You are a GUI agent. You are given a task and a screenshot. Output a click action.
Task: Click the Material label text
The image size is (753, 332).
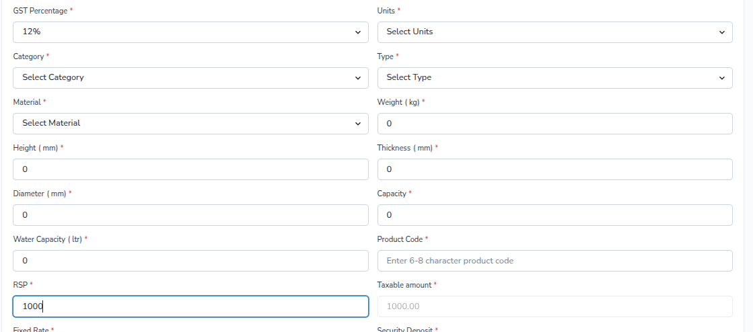(27, 102)
